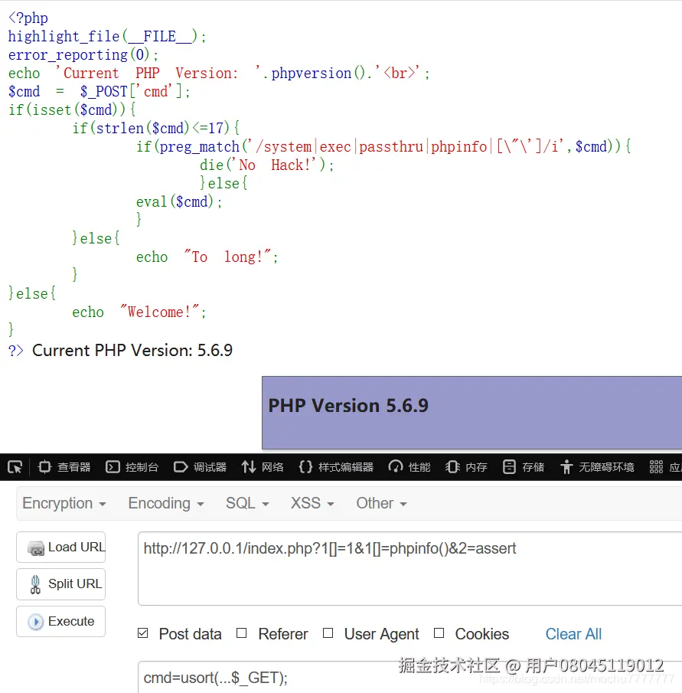Expand the Other dropdown menu
Viewport: 682px width, 693px height.
tap(382, 503)
